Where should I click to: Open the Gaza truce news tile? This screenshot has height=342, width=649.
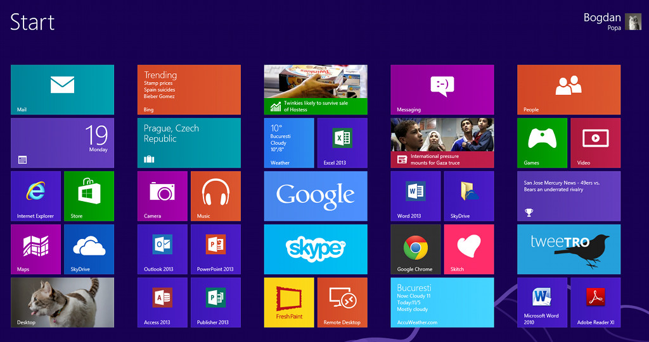coord(442,143)
